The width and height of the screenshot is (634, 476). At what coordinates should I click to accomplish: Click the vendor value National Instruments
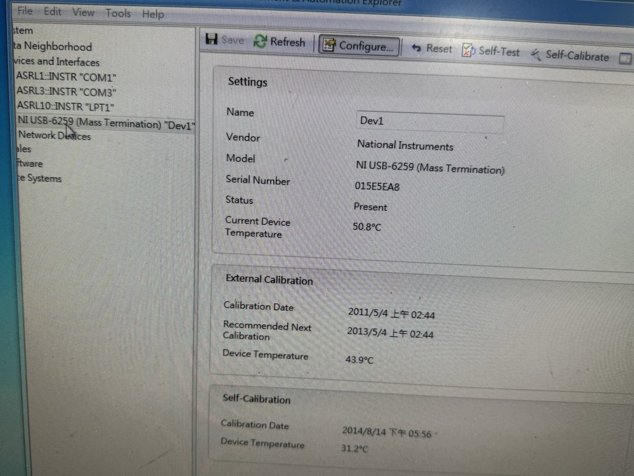click(x=404, y=145)
